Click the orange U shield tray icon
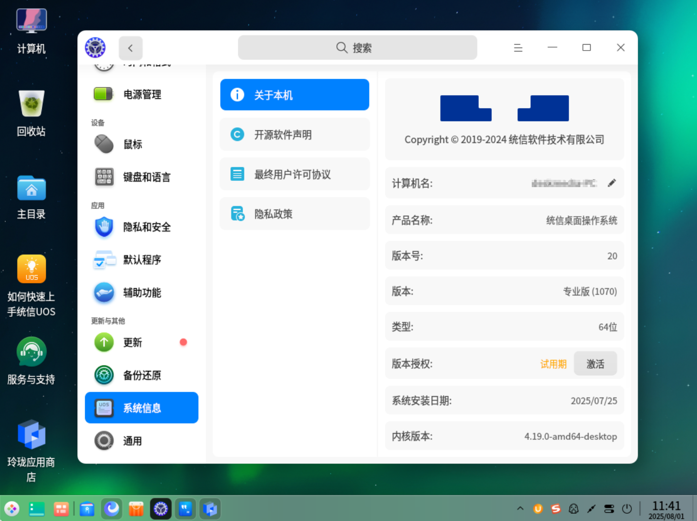 point(538,509)
